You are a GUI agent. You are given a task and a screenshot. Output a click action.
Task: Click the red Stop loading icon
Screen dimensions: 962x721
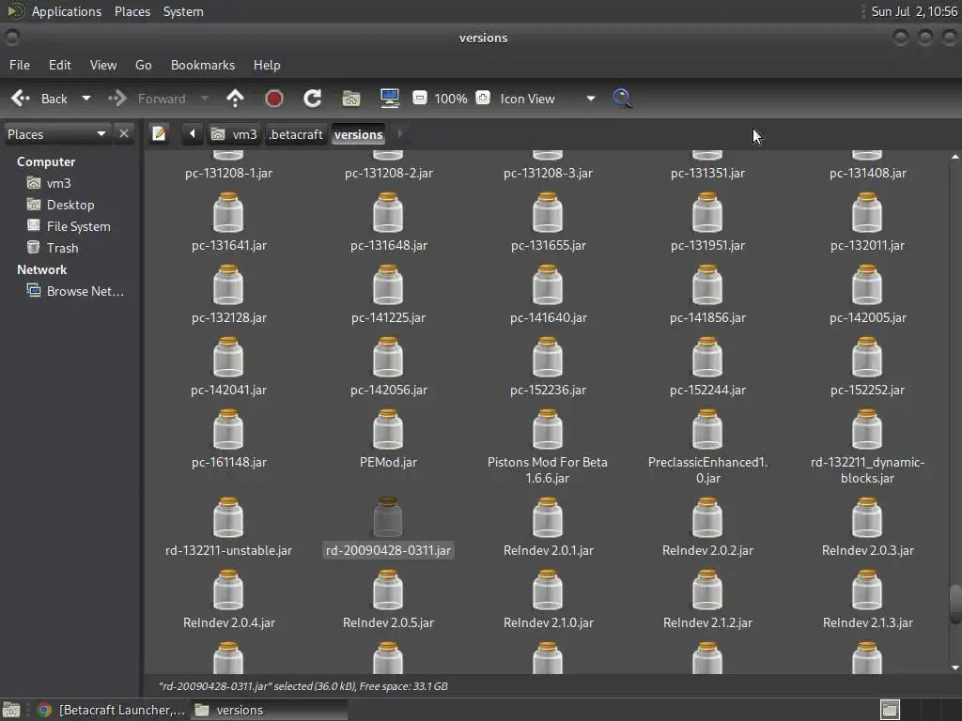click(x=273, y=99)
